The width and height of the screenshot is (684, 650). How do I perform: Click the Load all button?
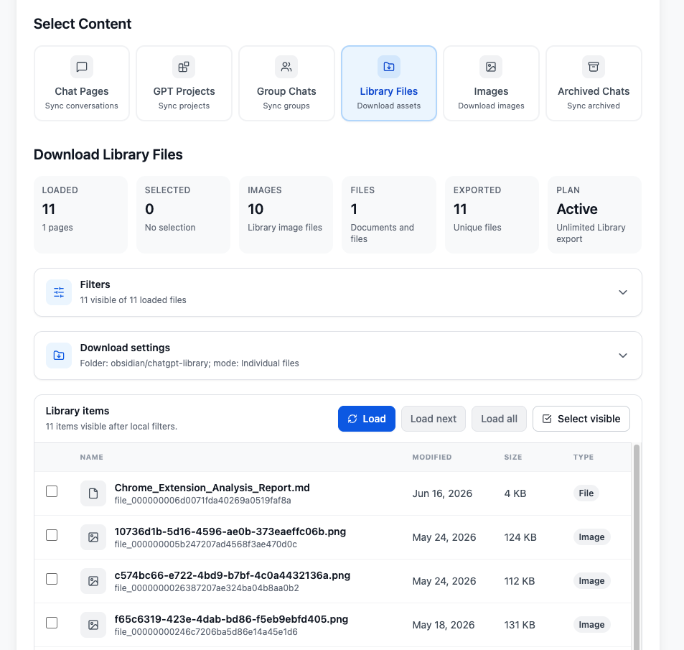pyautogui.click(x=499, y=419)
